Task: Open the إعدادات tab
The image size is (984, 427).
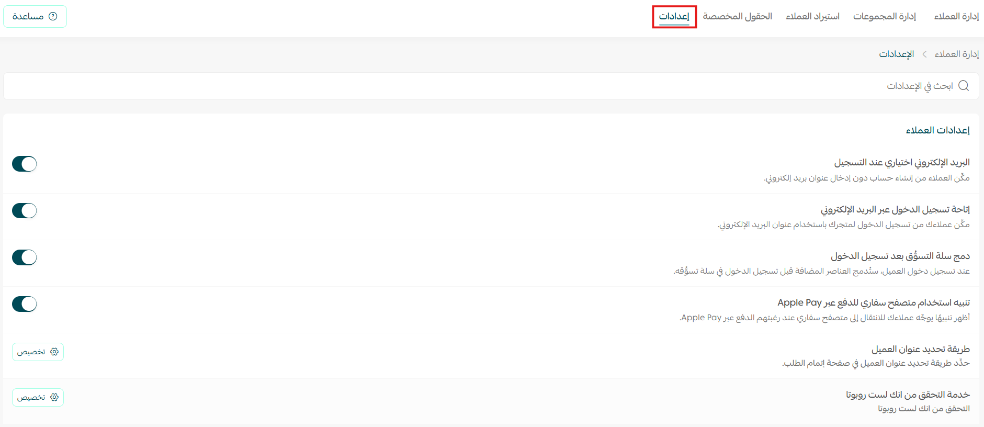Action: tap(674, 17)
